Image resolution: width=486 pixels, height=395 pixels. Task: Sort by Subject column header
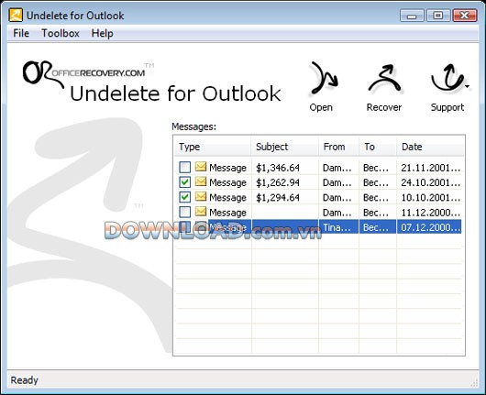click(x=285, y=147)
